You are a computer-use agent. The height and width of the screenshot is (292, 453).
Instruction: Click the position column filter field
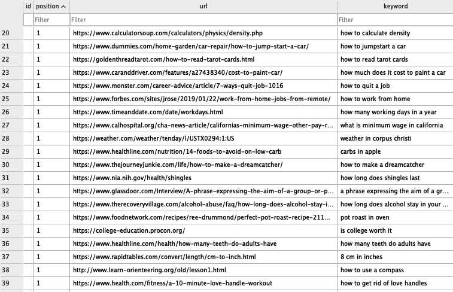pos(51,20)
